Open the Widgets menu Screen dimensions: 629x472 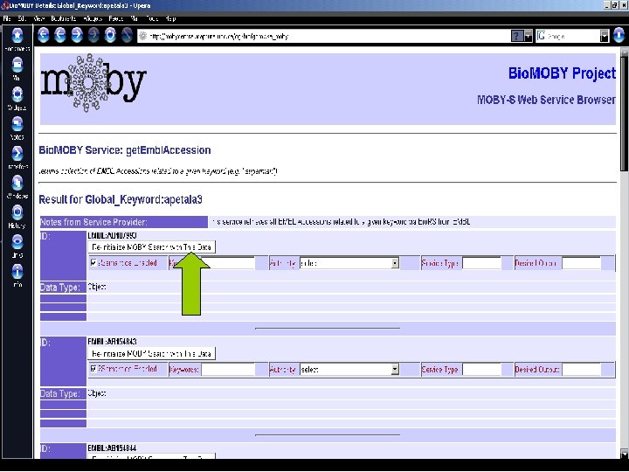pos(93,18)
